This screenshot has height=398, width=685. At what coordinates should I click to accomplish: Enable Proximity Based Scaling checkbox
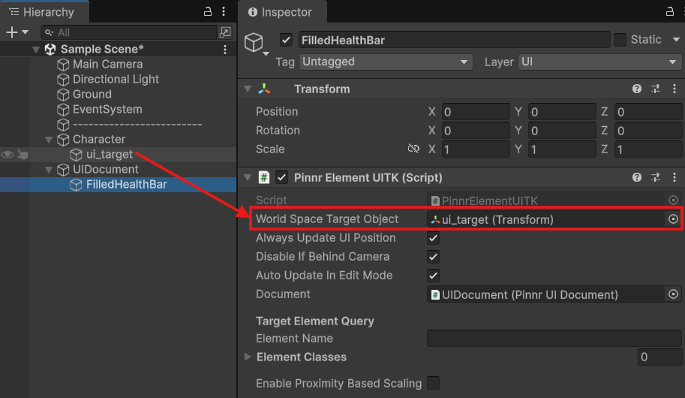433,383
